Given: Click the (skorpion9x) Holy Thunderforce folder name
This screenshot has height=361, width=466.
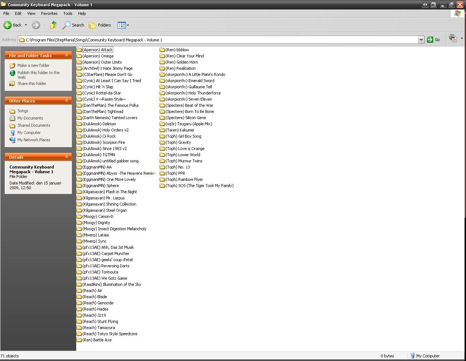Looking at the screenshot, I should pos(193,93).
